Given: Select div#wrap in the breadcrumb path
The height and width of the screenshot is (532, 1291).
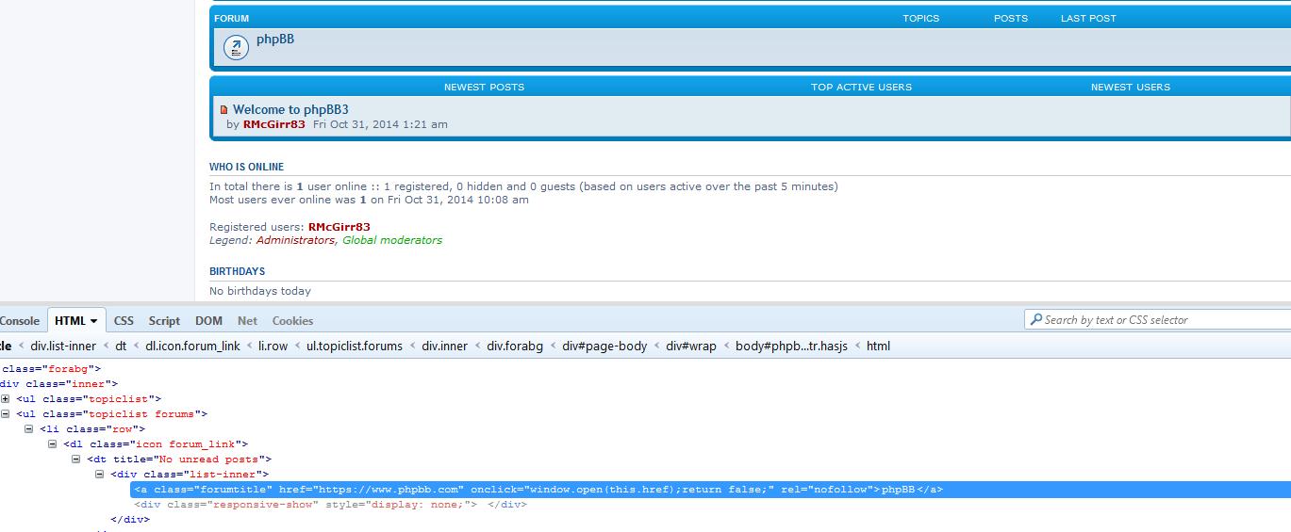Looking at the screenshot, I should pyautogui.click(x=691, y=346).
